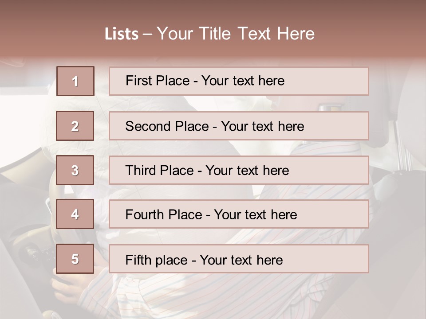Select the Third Place text bar

[x=239, y=170]
